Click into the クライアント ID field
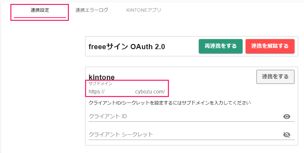Screen dimensions: 304x153 [x=185, y=117]
